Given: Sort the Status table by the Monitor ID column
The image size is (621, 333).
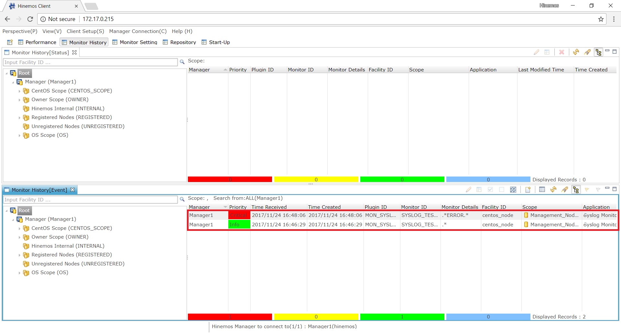Looking at the screenshot, I should point(307,70).
